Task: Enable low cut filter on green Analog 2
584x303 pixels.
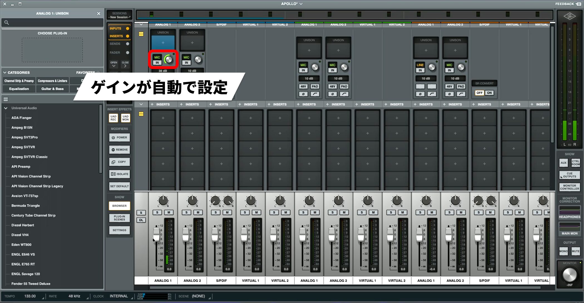Action: [344, 94]
